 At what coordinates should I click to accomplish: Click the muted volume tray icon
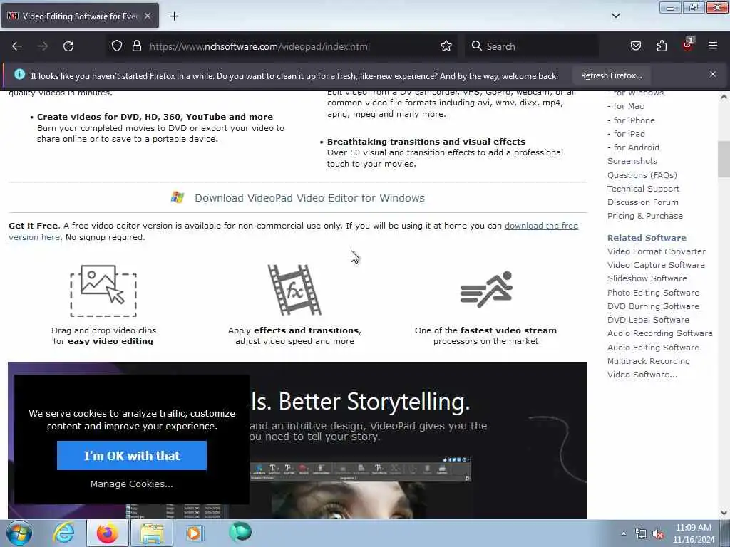click(658, 534)
